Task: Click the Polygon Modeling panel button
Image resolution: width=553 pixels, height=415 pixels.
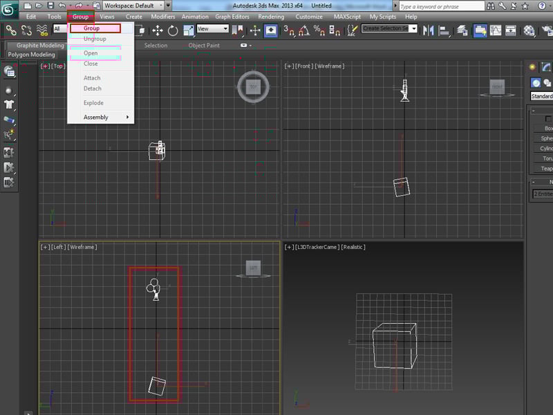Action: coord(31,55)
